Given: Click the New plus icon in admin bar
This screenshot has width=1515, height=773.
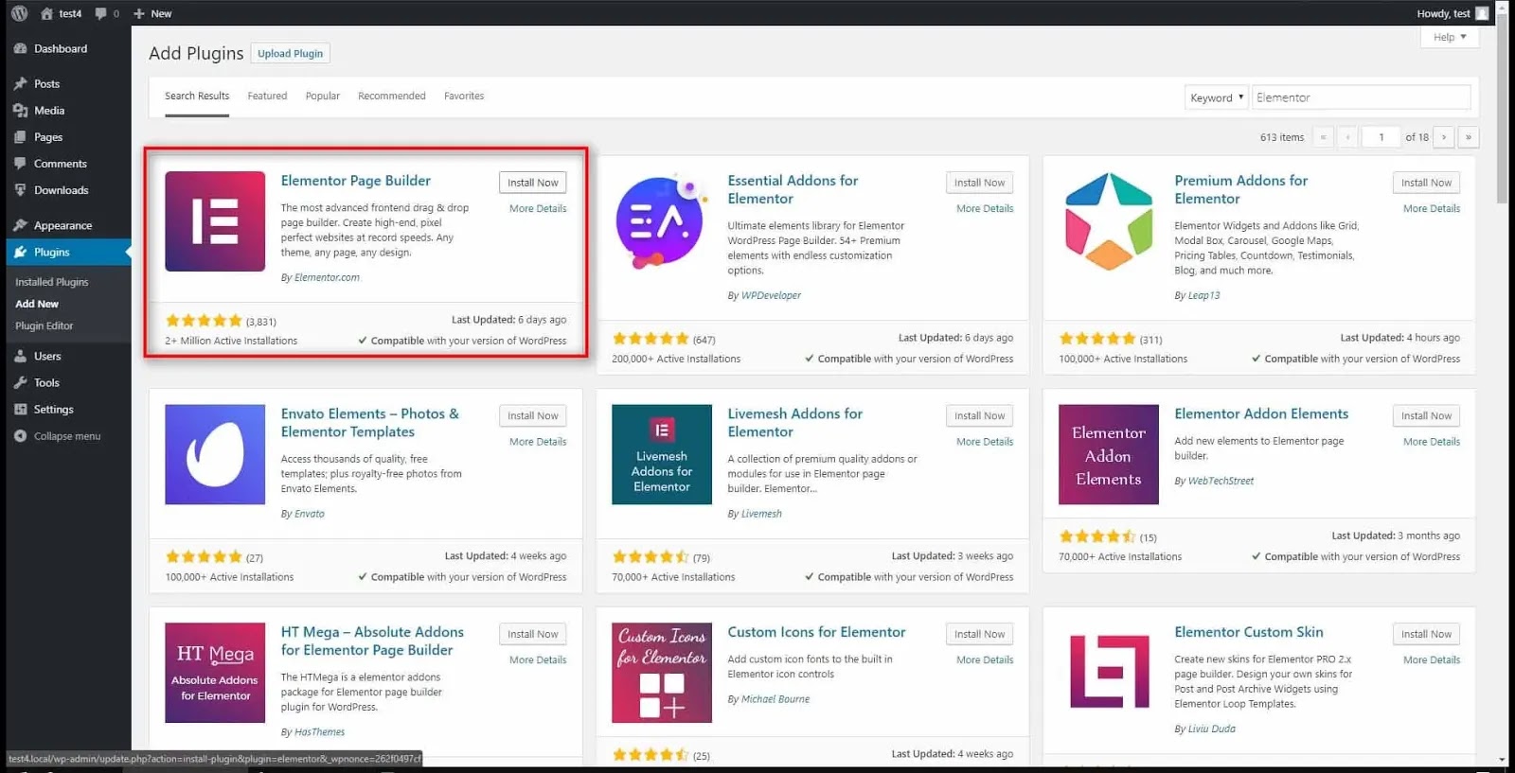Looking at the screenshot, I should (139, 13).
